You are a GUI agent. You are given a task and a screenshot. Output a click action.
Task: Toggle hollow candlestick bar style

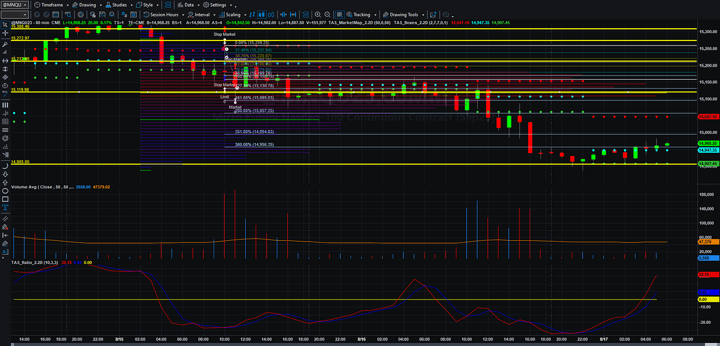point(271,15)
